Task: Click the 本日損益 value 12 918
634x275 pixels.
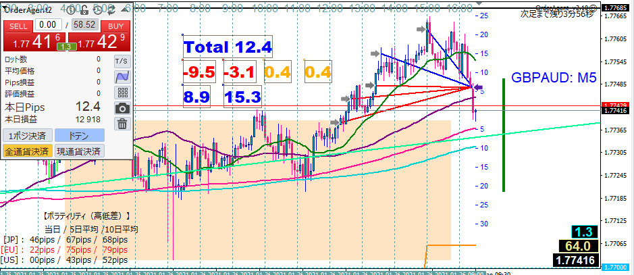Action: [x=87, y=120]
